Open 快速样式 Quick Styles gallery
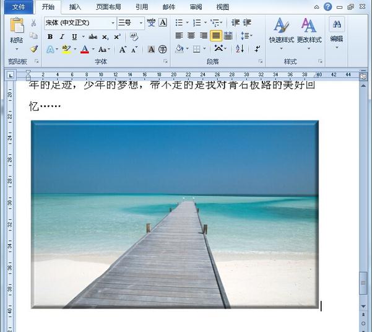This screenshot has height=332, width=372. (282, 33)
